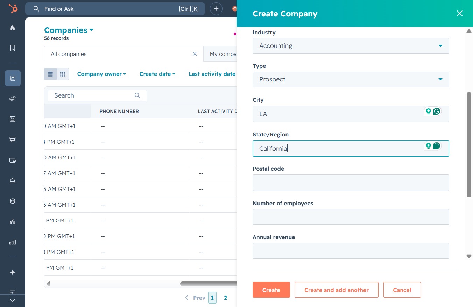The height and width of the screenshot is (307, 473).
Task: Open the Create date filter dropdown
Action: (x=157, y=74)
